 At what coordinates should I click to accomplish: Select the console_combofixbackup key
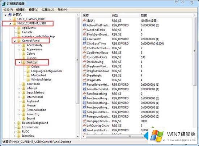coord(38,36)
